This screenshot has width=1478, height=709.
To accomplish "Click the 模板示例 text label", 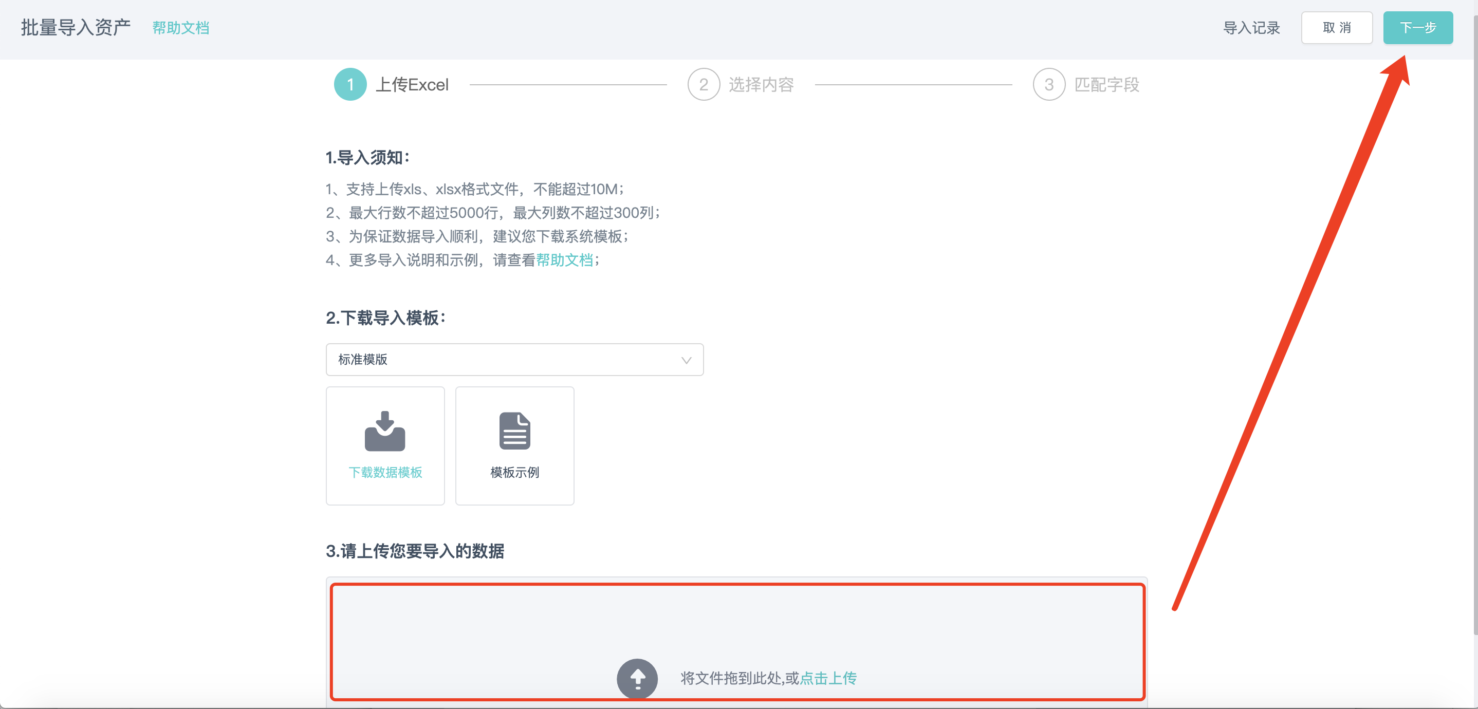I will 514,472.
